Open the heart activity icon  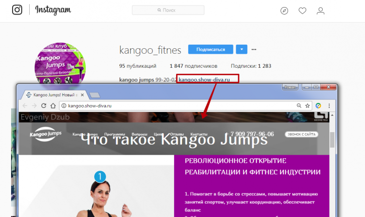tap(303, 11)
